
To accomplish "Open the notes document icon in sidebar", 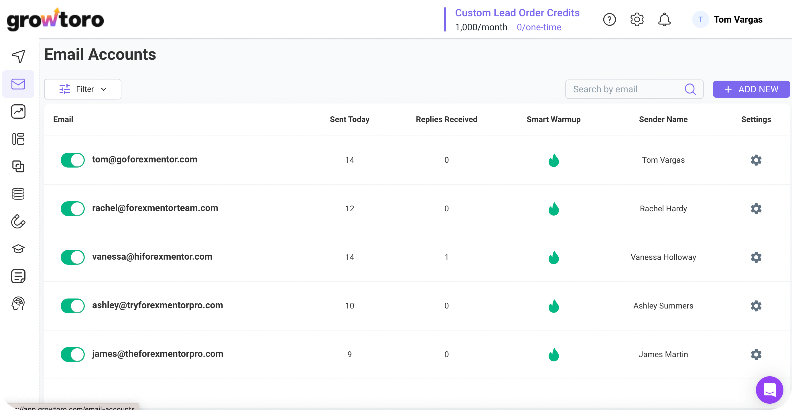I will coord(18,276).
